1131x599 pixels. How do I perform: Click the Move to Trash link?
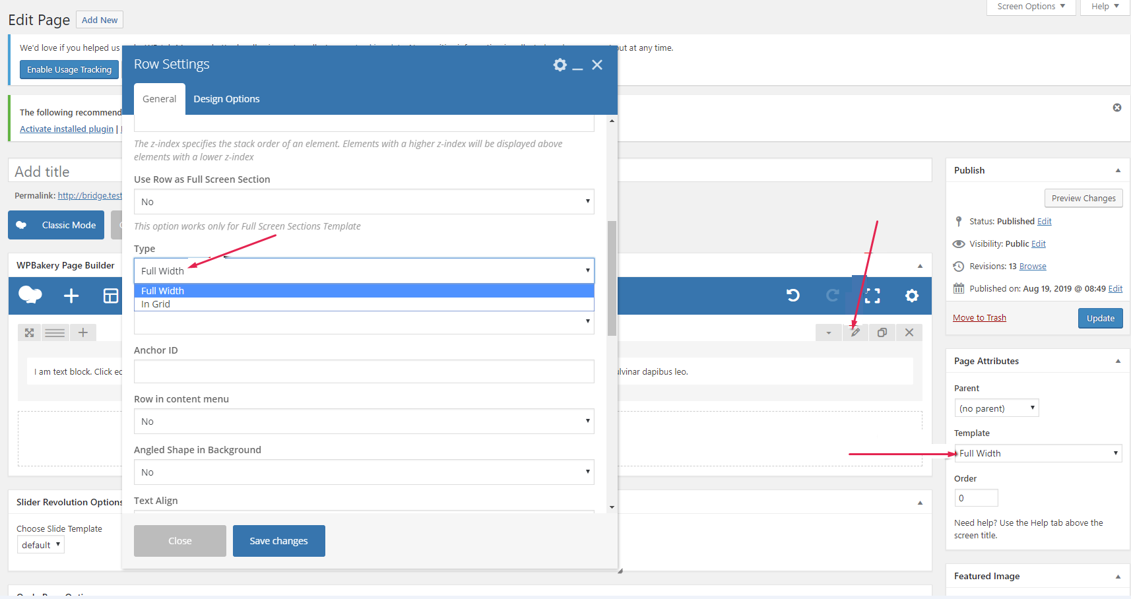[979, 318]
